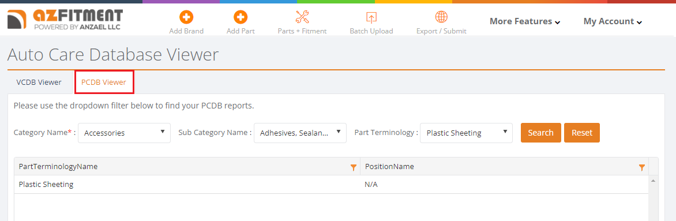Open Parts + Fitment tools icon
This screenshot has width=676, height=221.
pyautogui.click(x=302, y=17)
